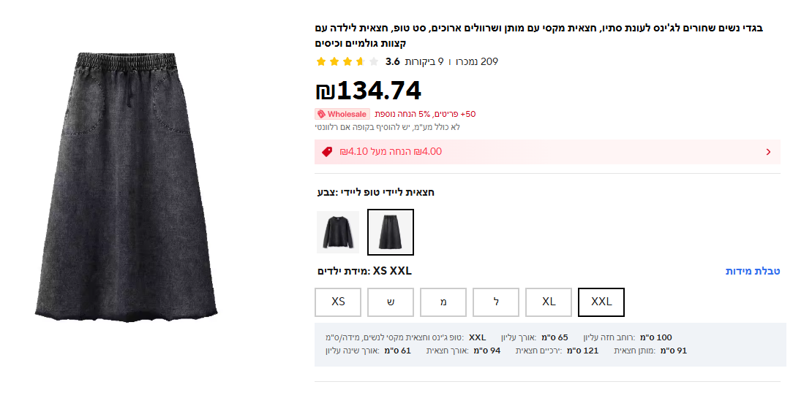Select the denim skirt color swatch
Viewport: 793px width, 398px height.
click(x=391, y=232)
